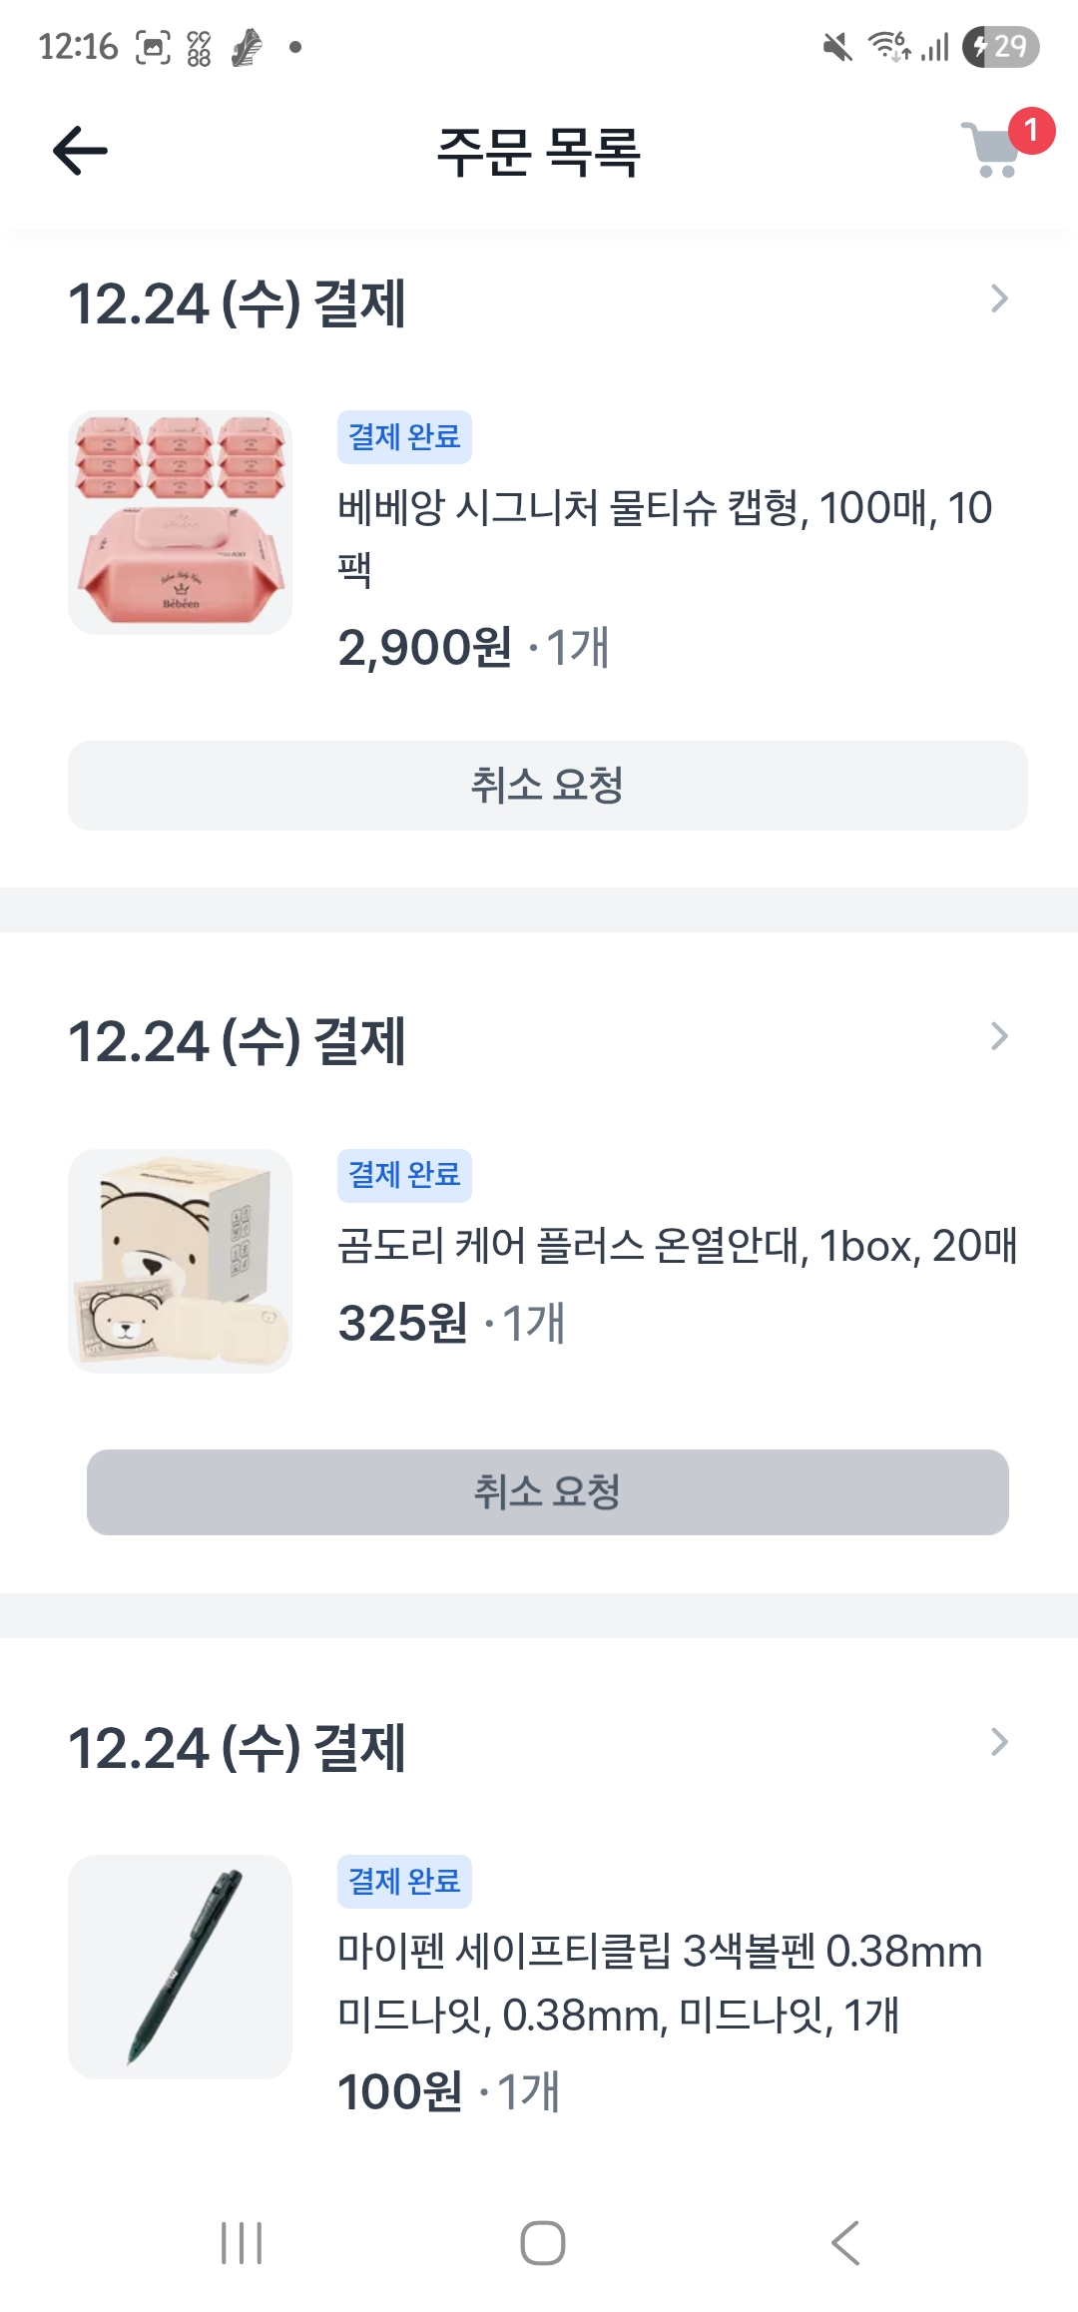1078x2312 pixels.
Task: Tap the back arrow in header
Action: click(80, 152)
